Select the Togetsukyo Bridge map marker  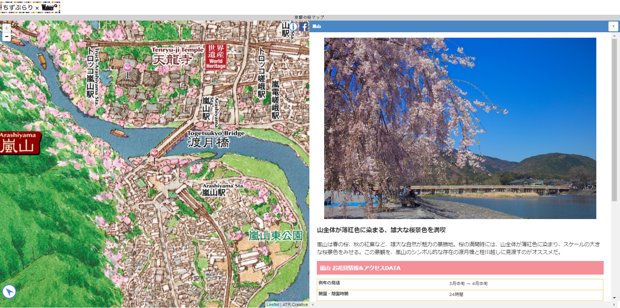[x=154, y=153]
